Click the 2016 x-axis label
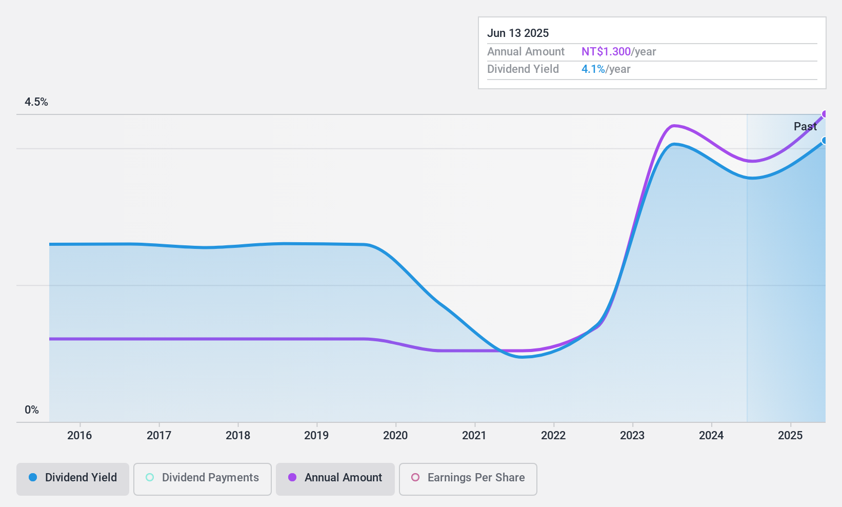The width and height of the screenshot is (842, 507). click(79, 435)
